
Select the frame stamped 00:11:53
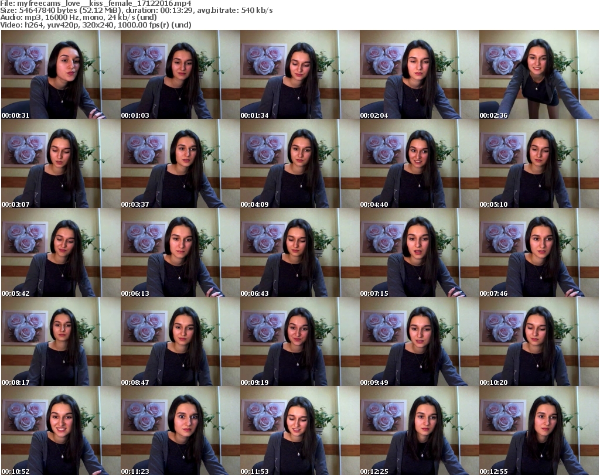(299, 431)
